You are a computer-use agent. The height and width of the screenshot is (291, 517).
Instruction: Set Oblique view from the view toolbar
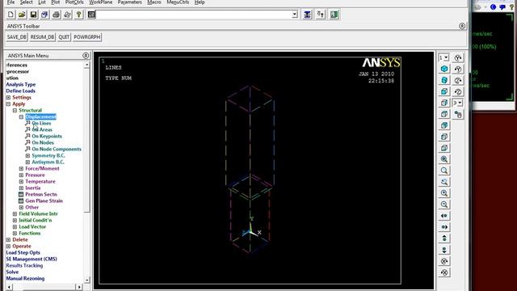pyautogui.click(x=444, y=80)
